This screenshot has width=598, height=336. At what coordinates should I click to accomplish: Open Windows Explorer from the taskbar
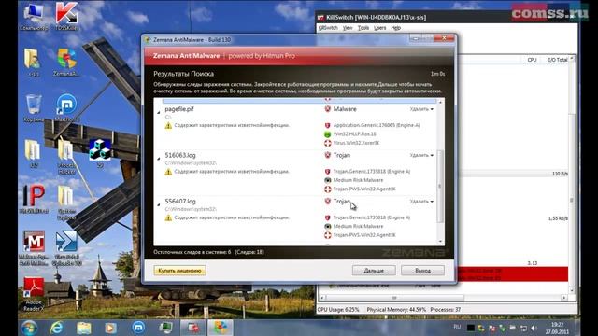pyautogui.click(x=83, y=328)
